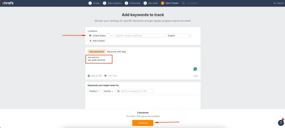Open the English language dropdown
This screenshot has height=128, width=285.
179,36
